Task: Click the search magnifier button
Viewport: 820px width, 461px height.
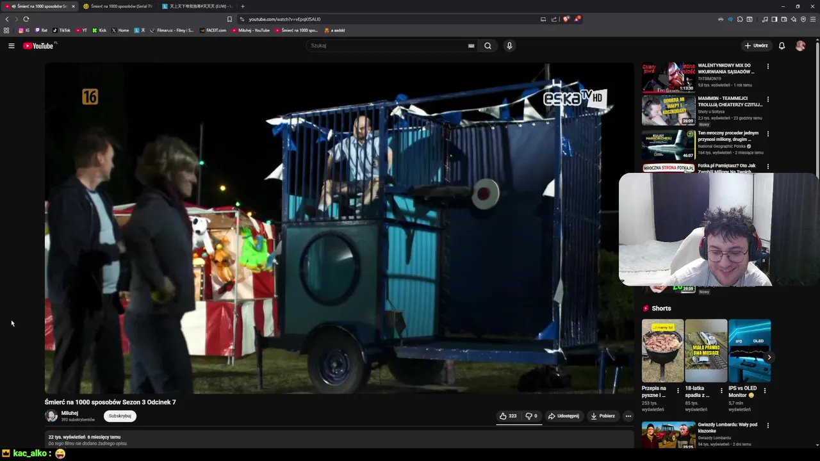Action: [488, 45]
